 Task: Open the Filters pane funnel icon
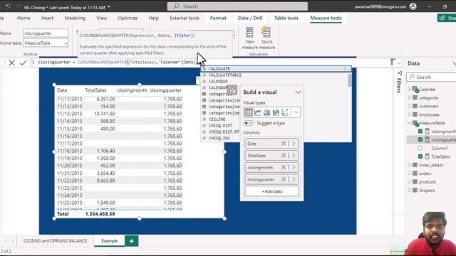click(x=400, y=73)
